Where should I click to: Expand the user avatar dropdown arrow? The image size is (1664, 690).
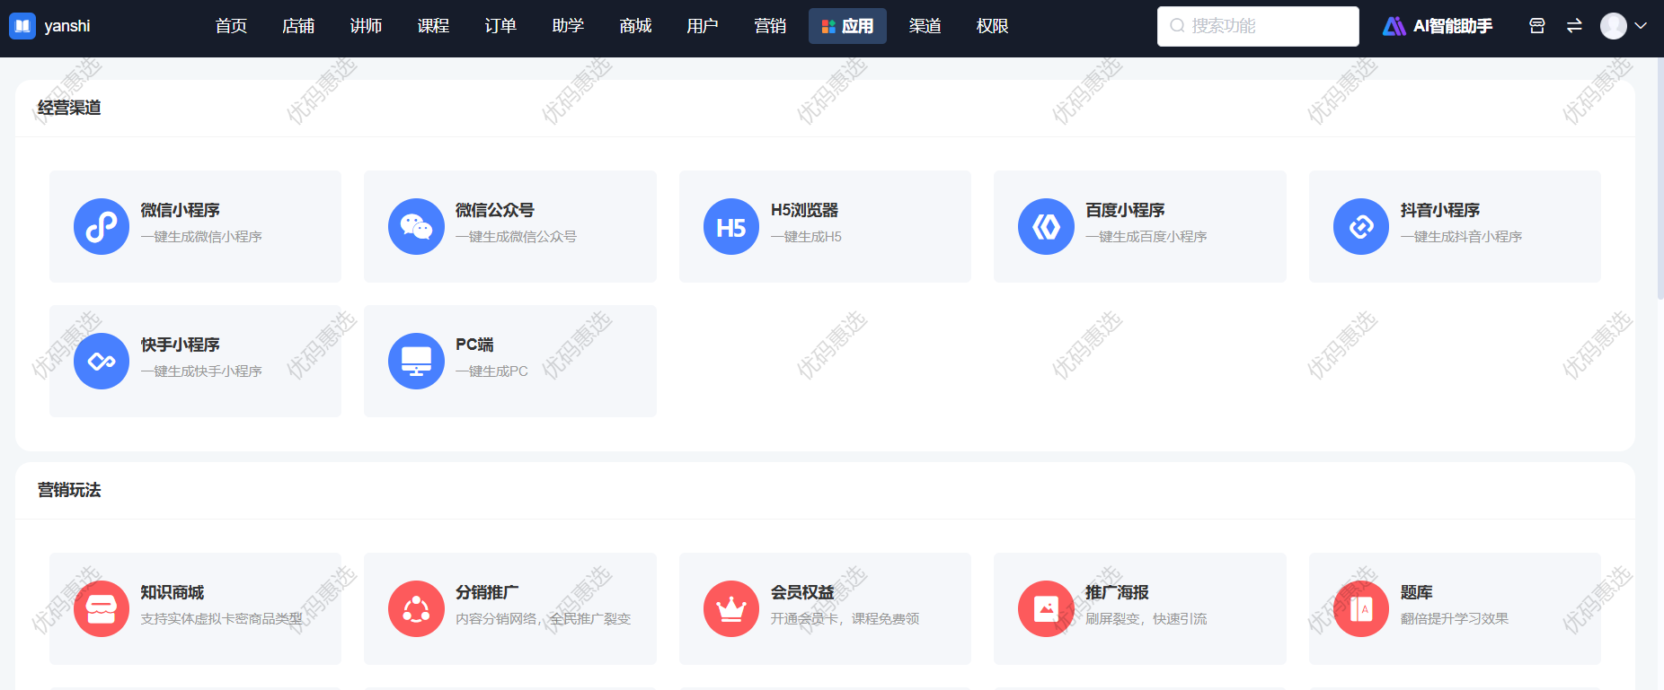pos(1641,26)
